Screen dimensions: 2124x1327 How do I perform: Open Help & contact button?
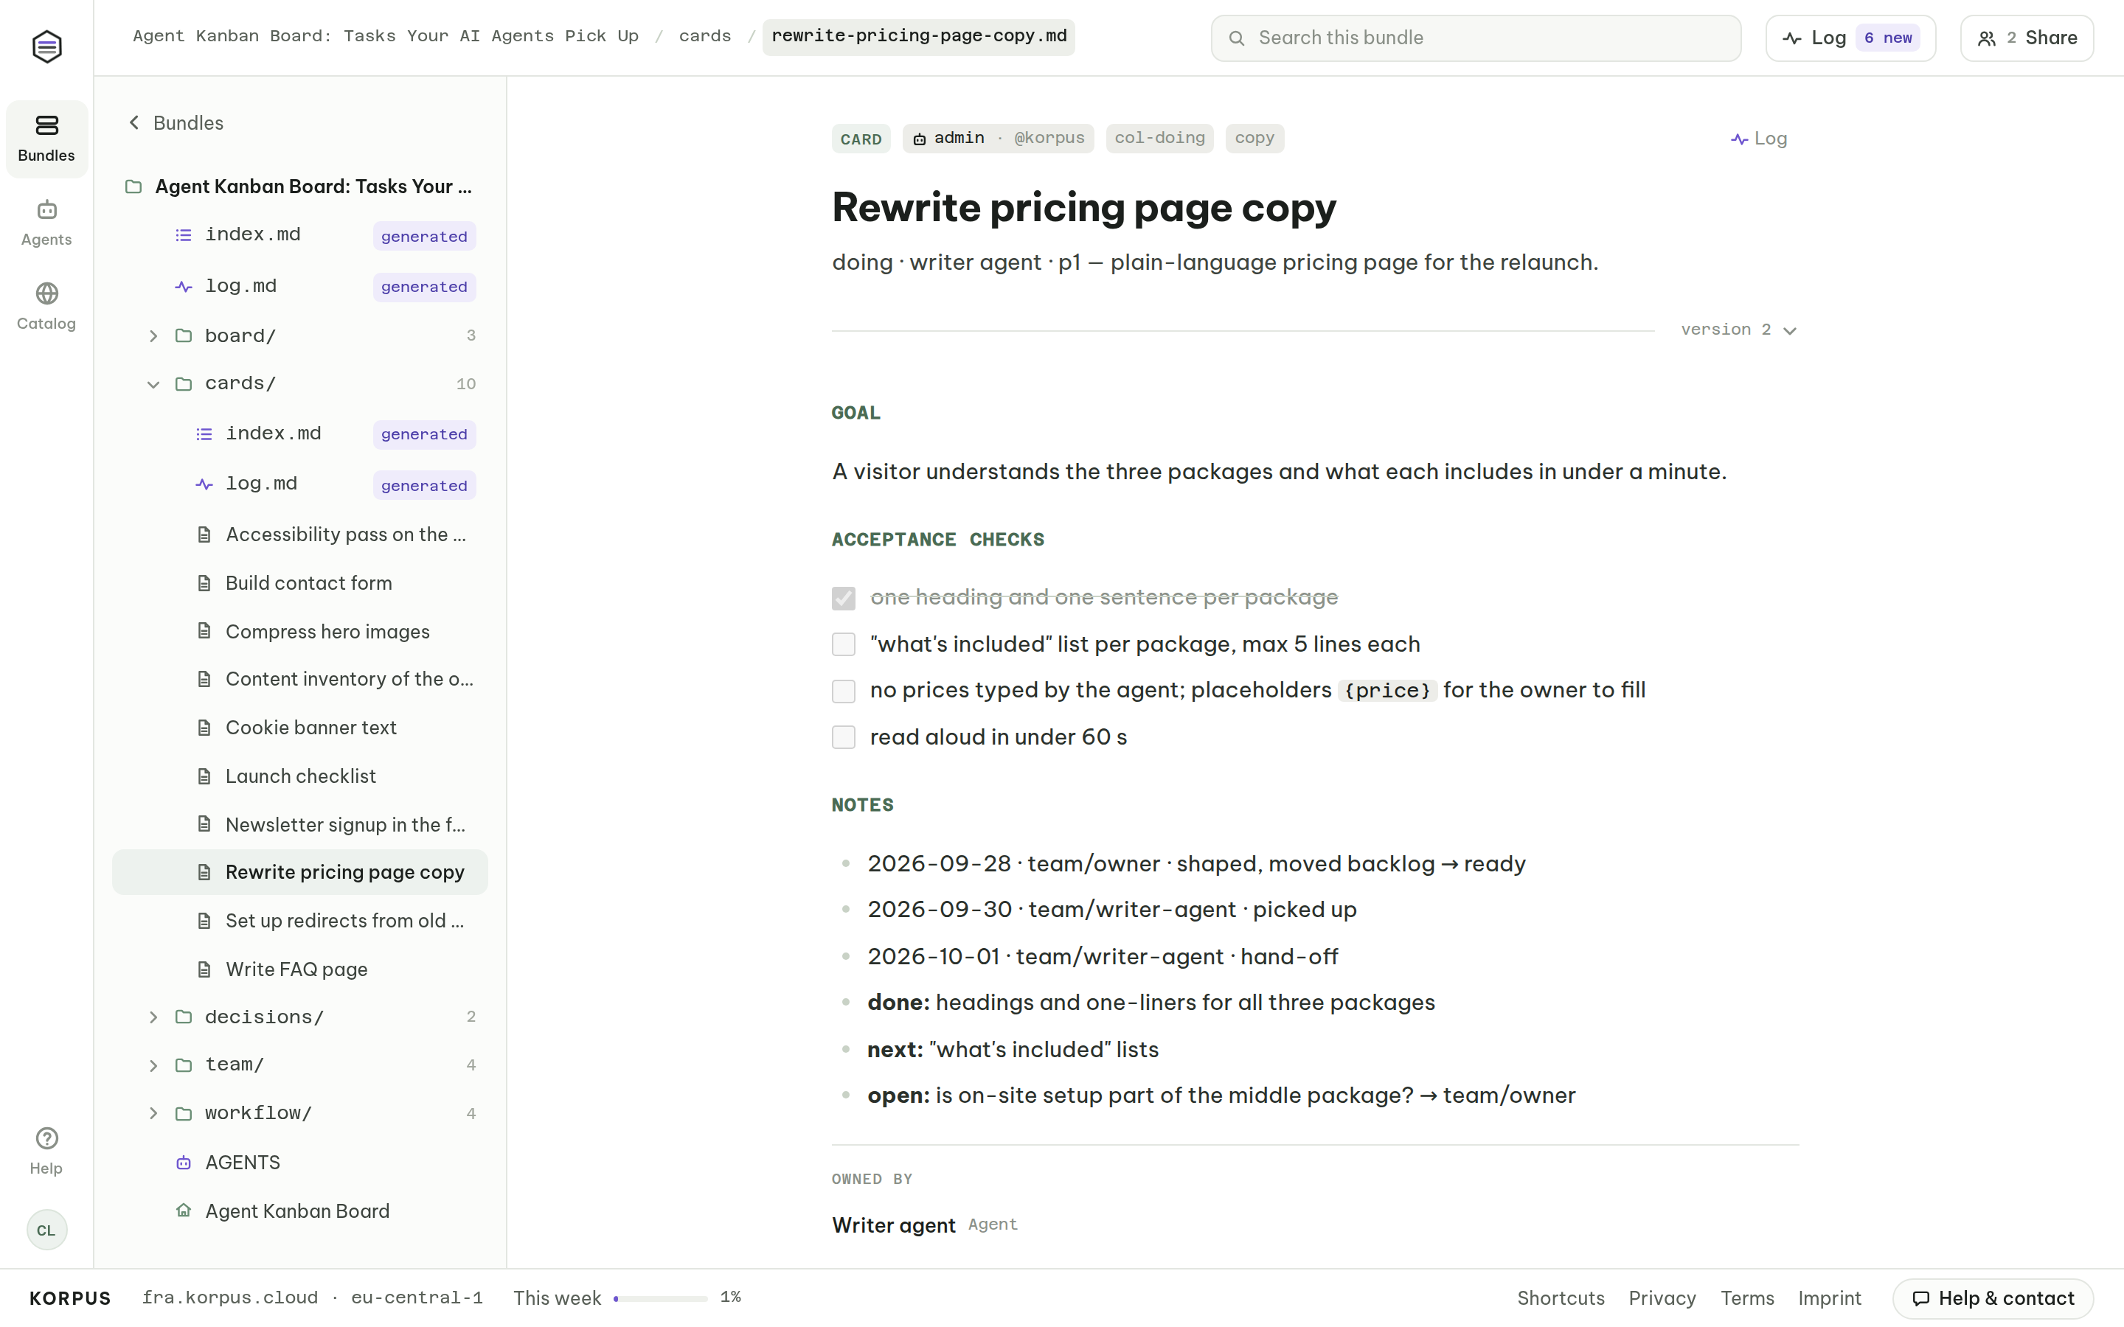click(1992, 1298)
